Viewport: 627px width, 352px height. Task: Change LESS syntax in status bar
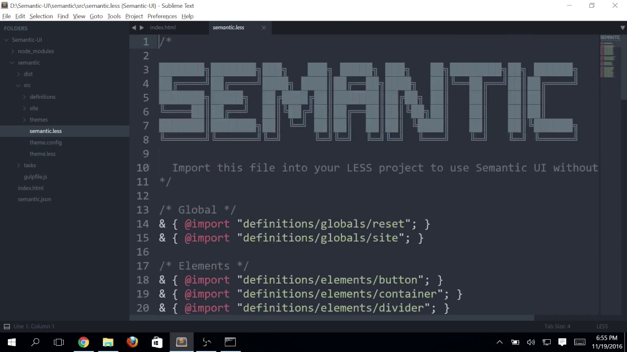(602, 326)
